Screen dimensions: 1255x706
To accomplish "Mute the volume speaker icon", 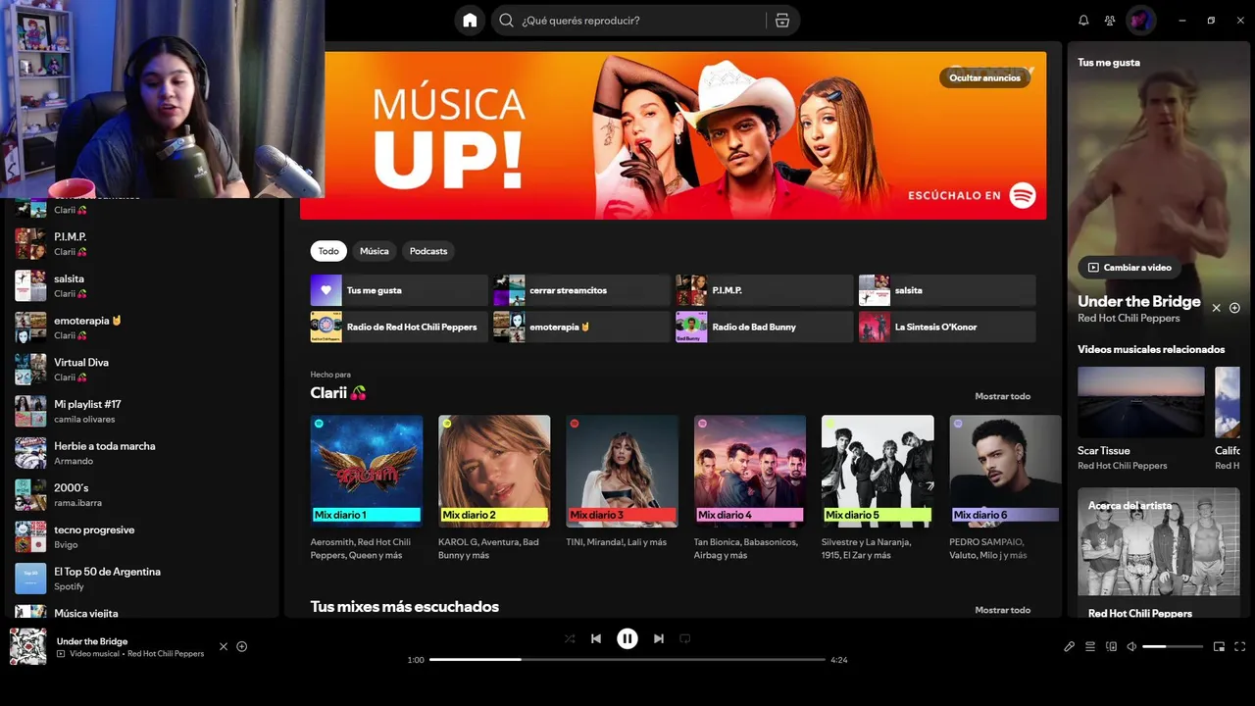I will click(1131, 646).
